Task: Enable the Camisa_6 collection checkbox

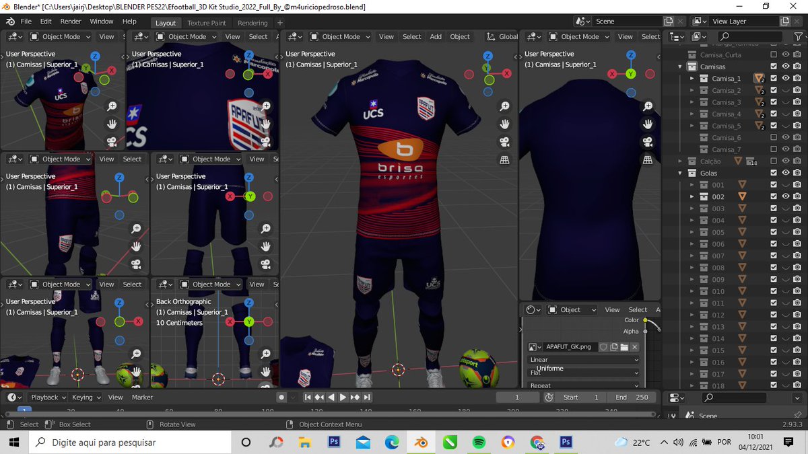Action: 774,137
